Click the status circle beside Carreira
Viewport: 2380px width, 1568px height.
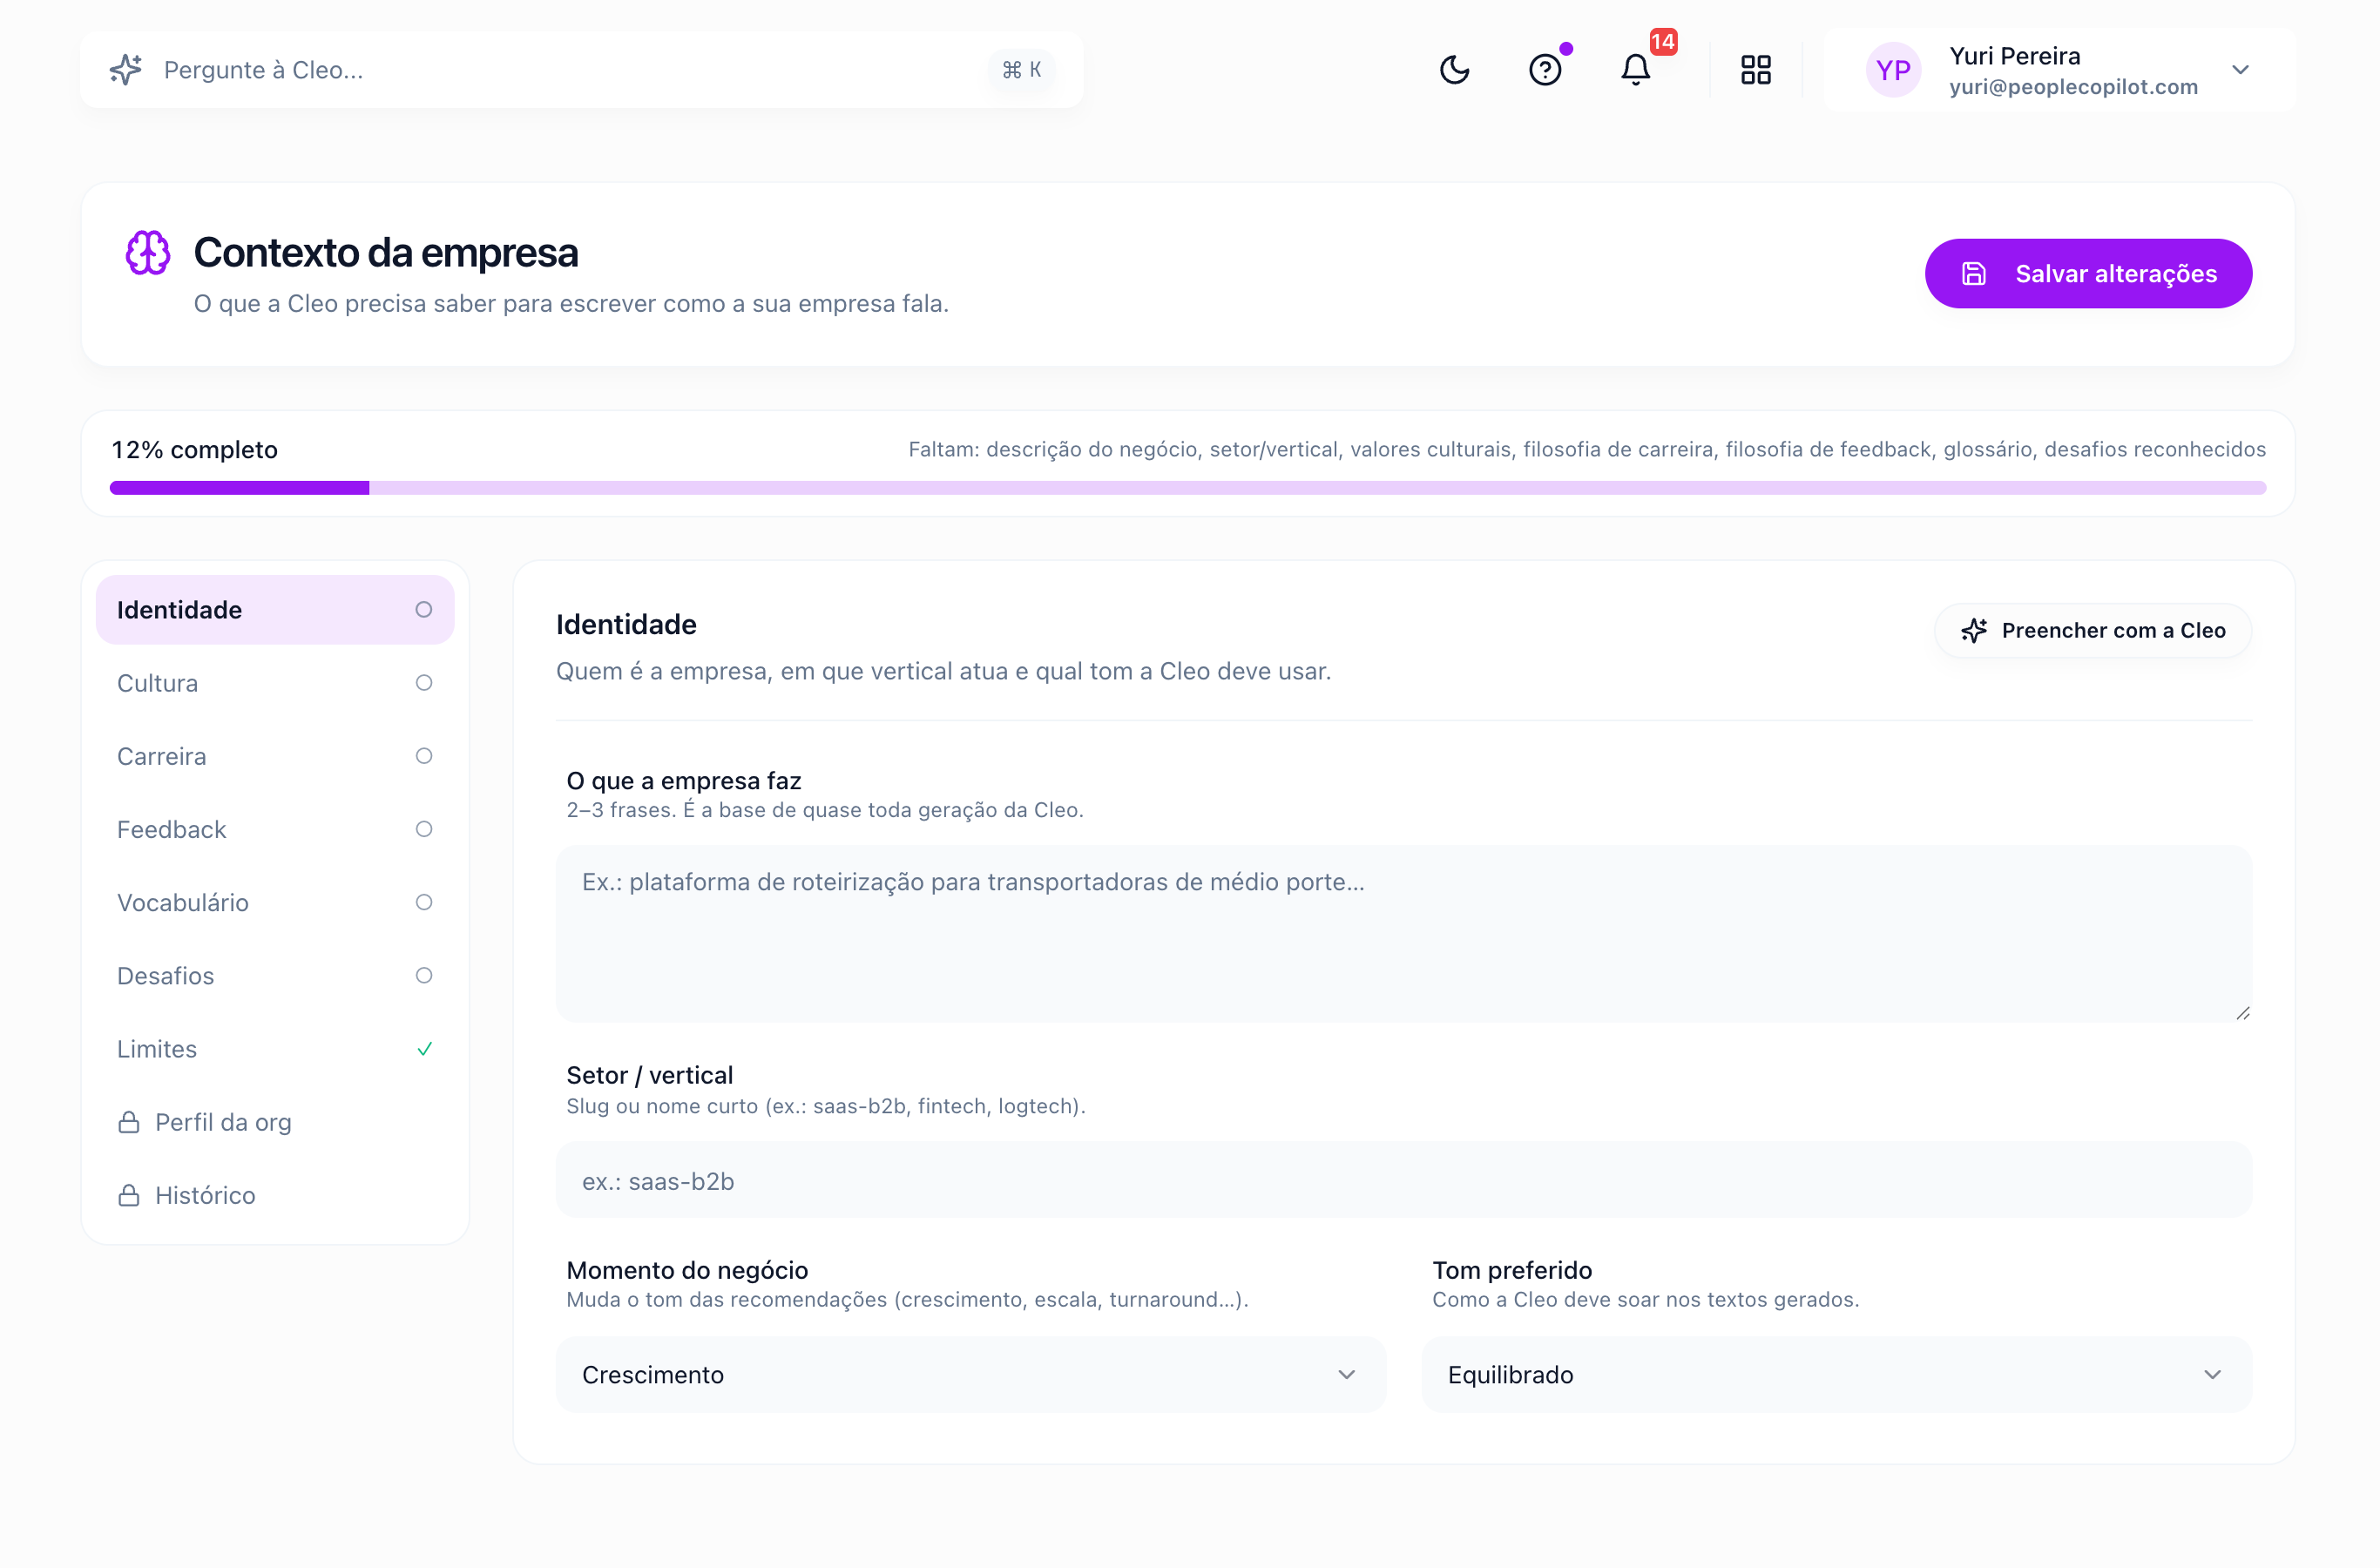pyautogui.click(x=424, y=756)
